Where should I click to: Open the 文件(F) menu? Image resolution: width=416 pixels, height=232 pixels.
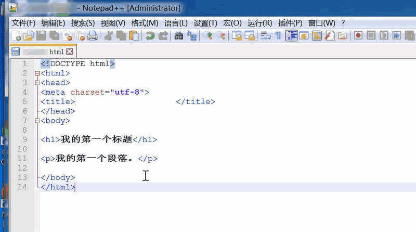pyautogui.click(x=23, y=23)
